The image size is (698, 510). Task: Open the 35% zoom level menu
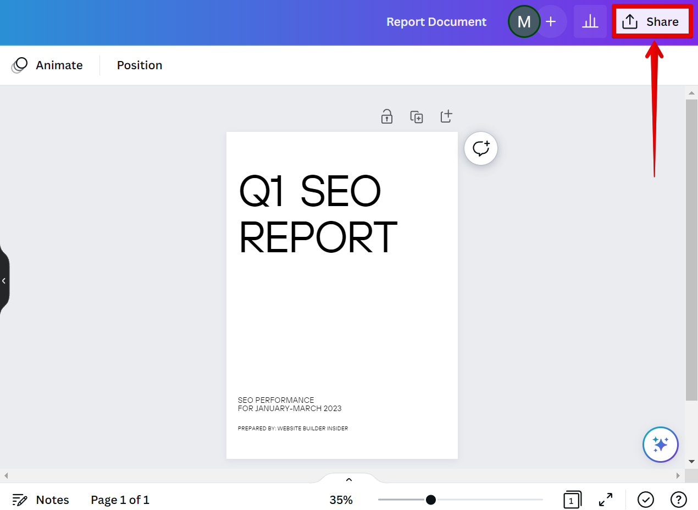(x=341, y=500)
